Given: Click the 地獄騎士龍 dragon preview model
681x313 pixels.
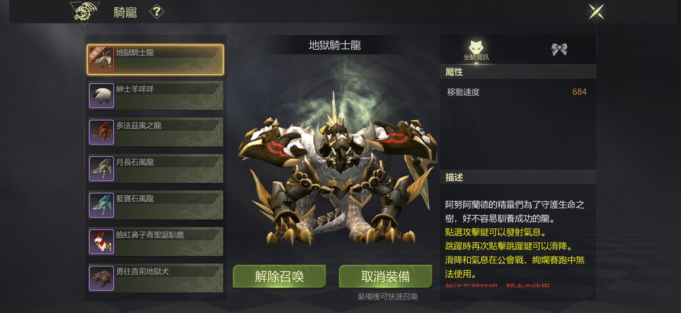Looking at the screenshot, I should coord(336,173).
